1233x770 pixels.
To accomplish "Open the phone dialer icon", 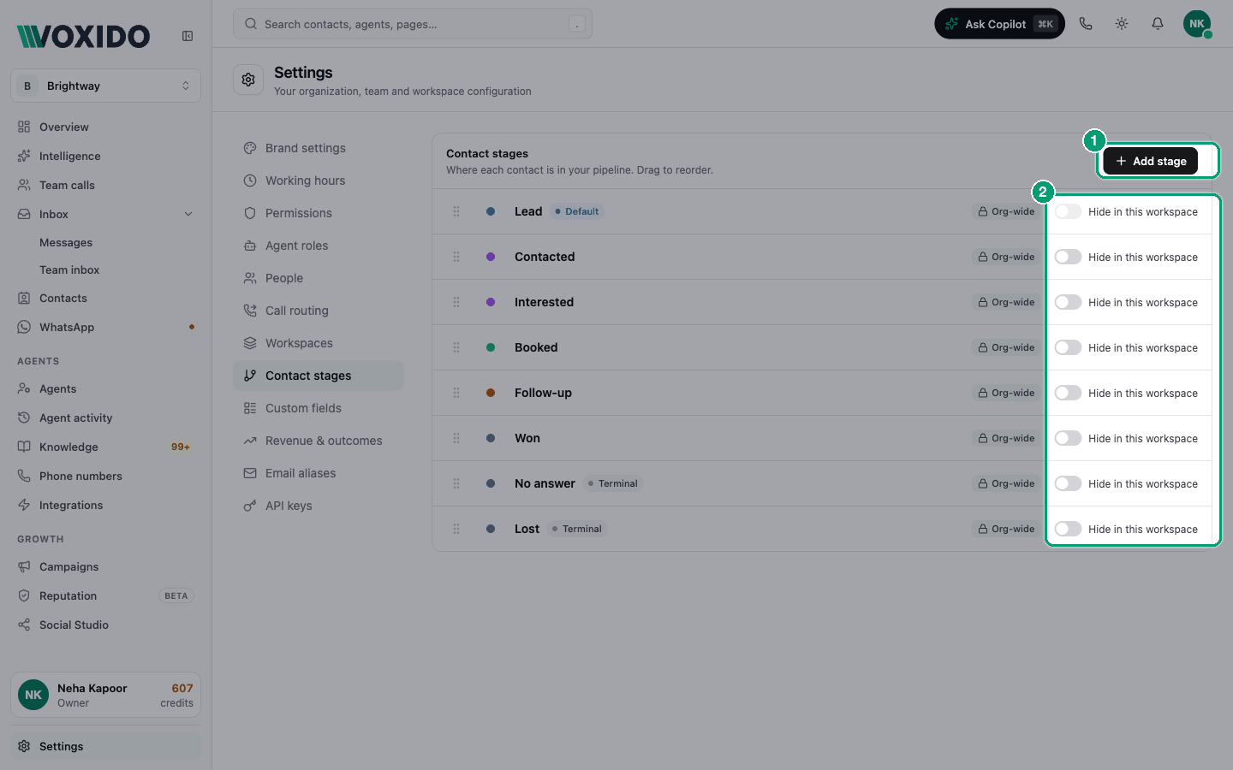I will tap(1086, 24).
